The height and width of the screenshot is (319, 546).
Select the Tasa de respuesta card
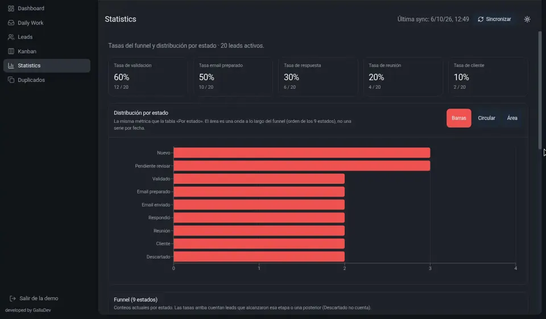(x=318, y=77)
